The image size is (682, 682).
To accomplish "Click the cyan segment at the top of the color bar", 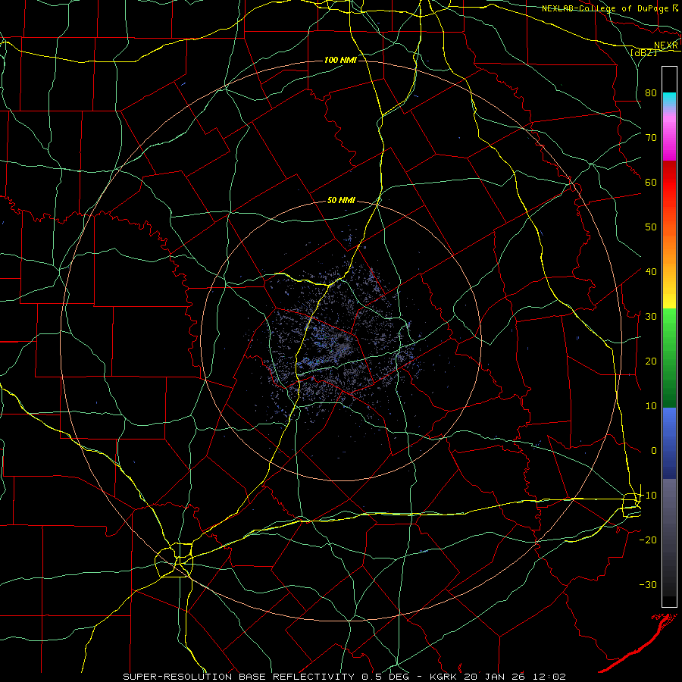I will (669, 100).
